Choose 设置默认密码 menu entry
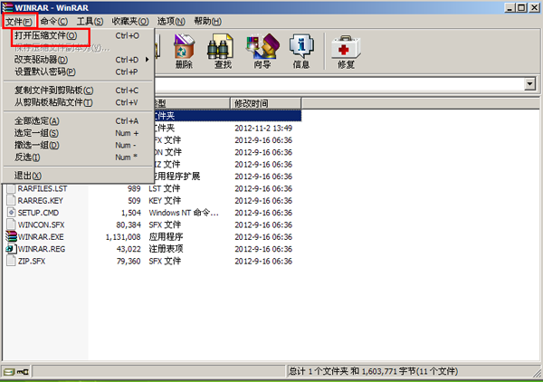The width and height of the screenshot is (543, 382). tap(45, 72)
